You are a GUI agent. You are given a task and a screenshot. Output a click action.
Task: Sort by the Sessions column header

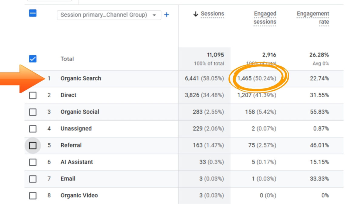[x=212, y=14]
